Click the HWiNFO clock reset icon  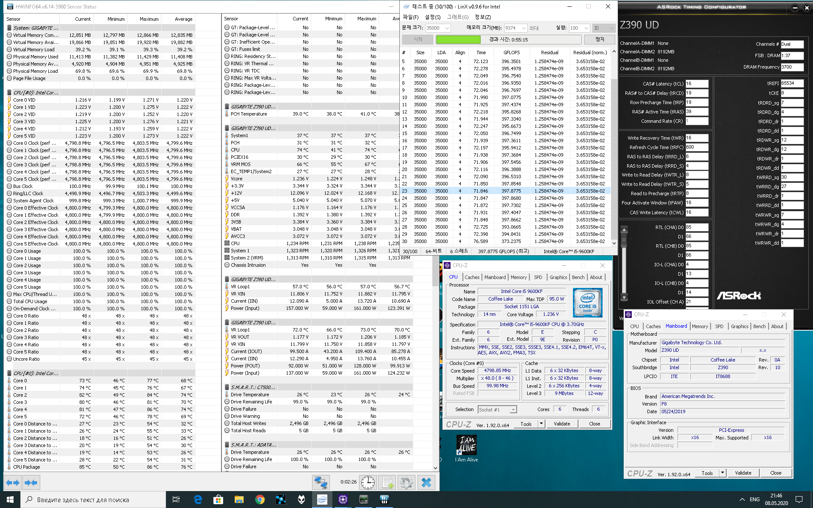tap(368, 483)
